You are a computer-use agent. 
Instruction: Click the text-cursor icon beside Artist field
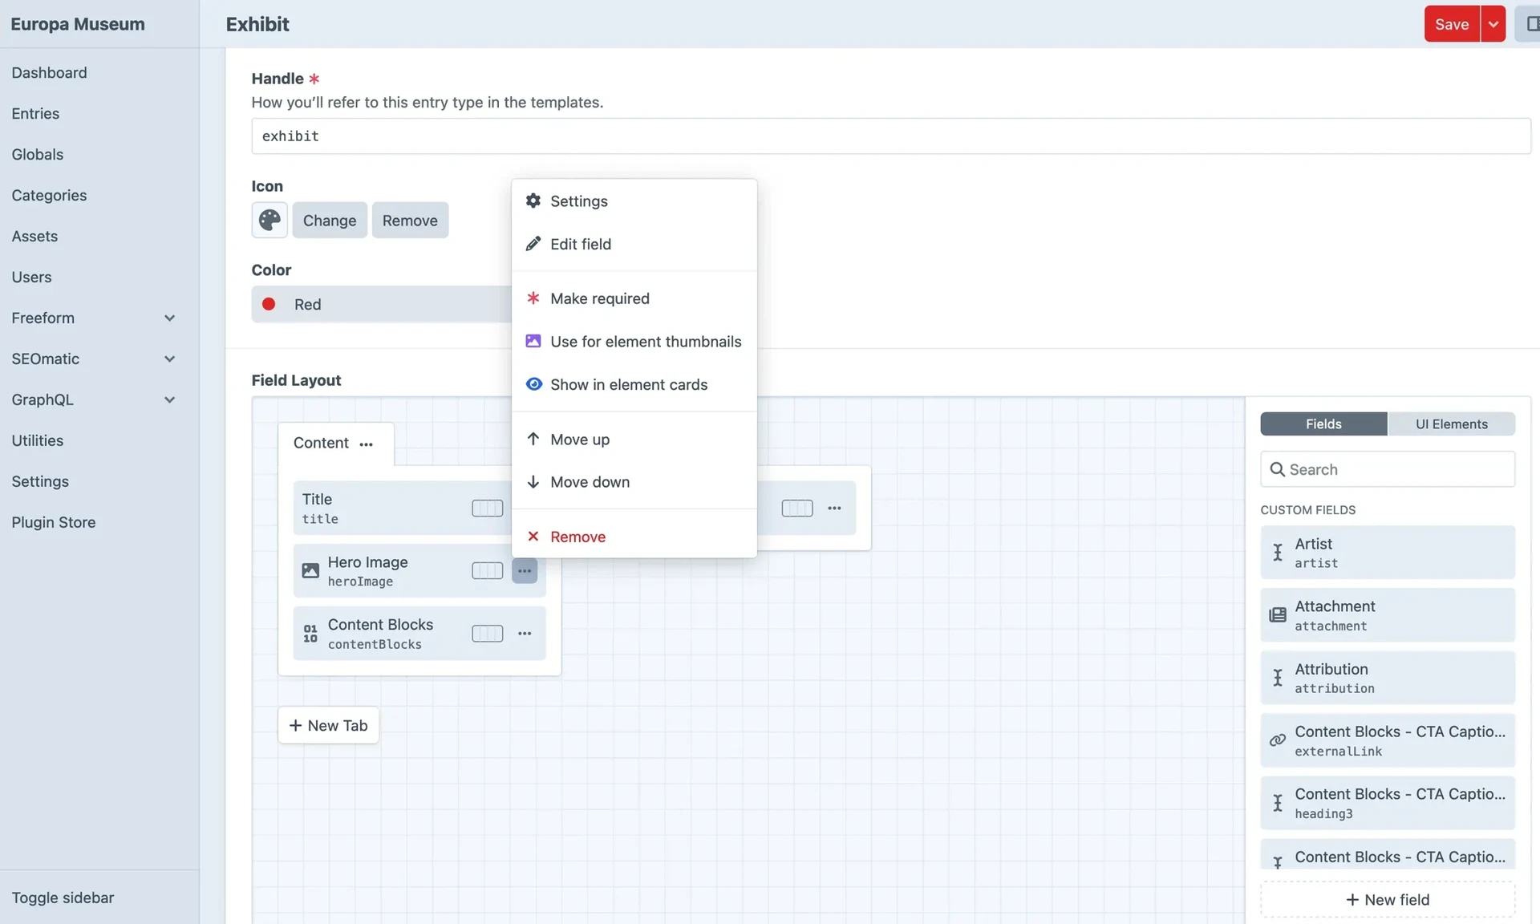[1278, 552]
